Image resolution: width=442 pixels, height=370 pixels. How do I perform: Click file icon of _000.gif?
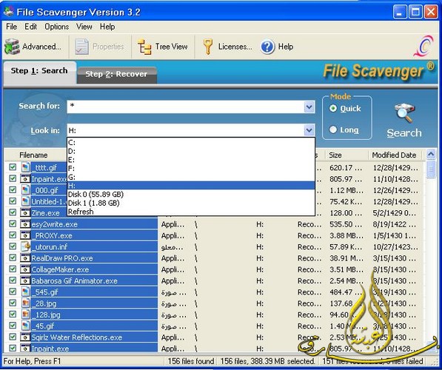pyautogui.click(x=25, y=190)
